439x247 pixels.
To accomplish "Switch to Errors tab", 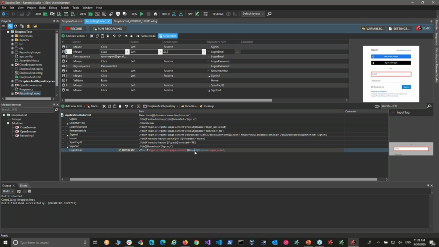I will tap(24, 186).
